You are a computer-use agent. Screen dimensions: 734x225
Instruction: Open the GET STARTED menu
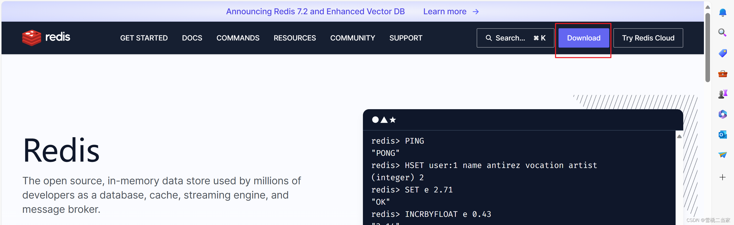[x=144, y=38]
